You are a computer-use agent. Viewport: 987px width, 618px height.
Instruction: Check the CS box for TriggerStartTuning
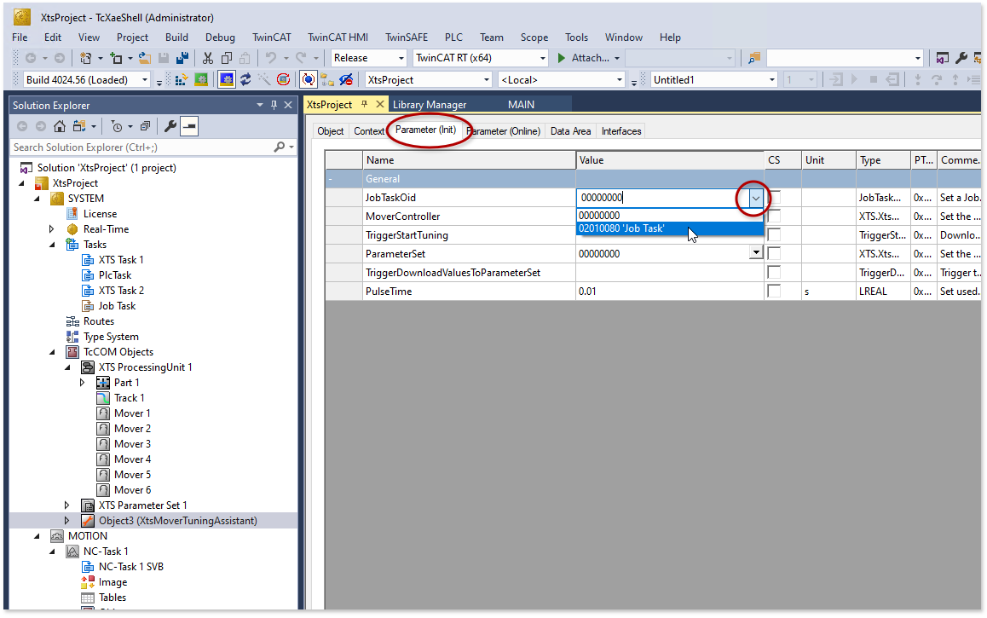[775, 234]
